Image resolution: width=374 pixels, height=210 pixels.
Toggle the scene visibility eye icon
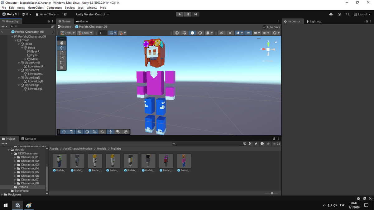(248, 33)
